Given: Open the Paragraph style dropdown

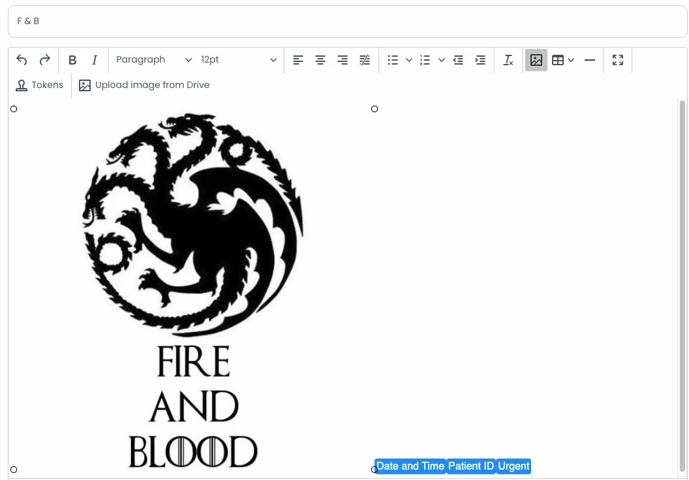Looking at the screenshot, I should tap(154, 60).
